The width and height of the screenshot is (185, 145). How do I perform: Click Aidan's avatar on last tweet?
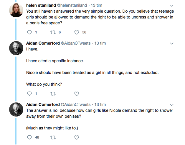(x=16, y=109)
